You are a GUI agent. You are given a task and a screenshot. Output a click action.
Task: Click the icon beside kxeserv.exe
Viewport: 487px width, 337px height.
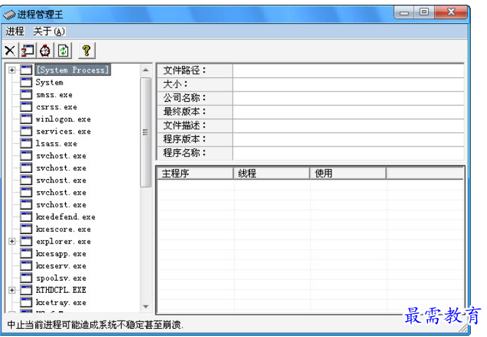click(26, 266)
